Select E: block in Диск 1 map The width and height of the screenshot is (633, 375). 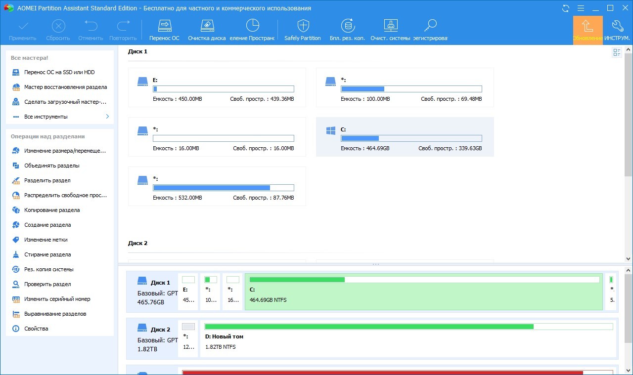(188, 292)
